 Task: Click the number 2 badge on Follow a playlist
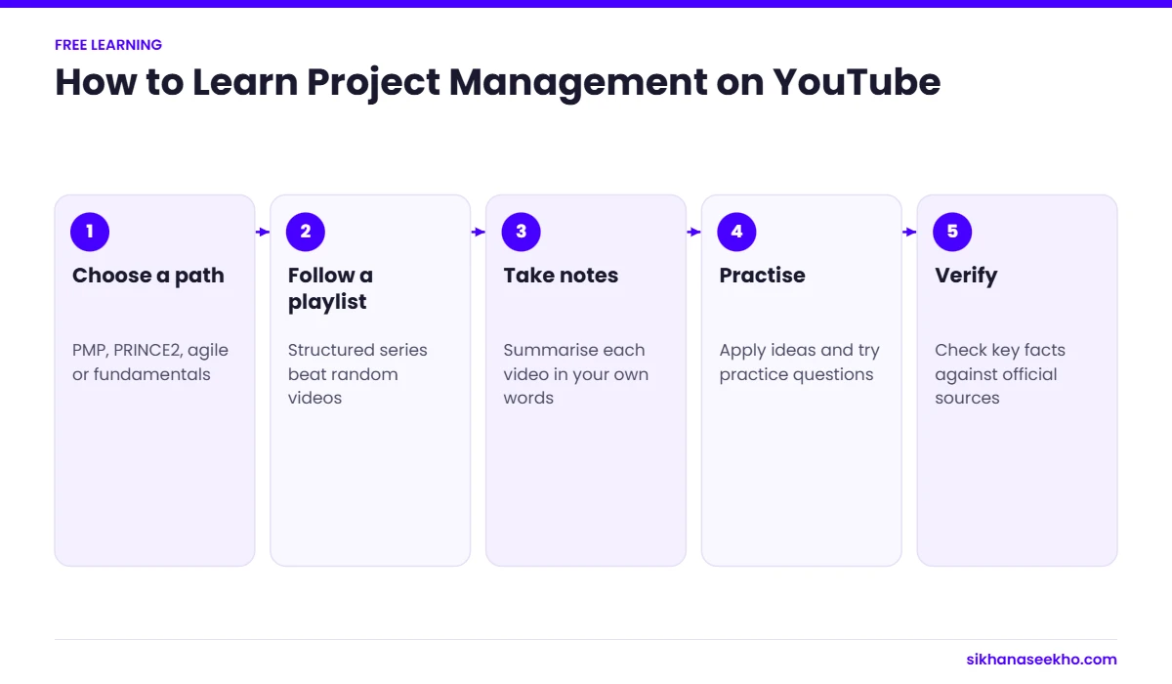pyautogui.click(x=306, y=232)
